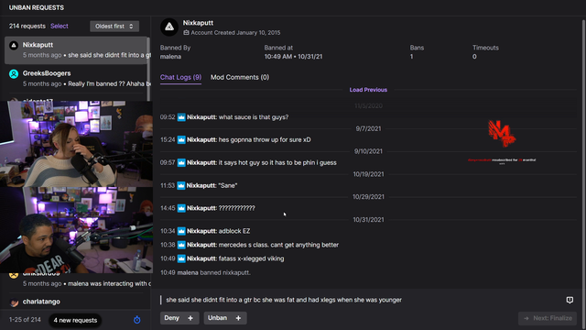Screen dimensions: 586x330
Task: Click the 9/7/2021 date separator
Action: [x=368, y=128]
